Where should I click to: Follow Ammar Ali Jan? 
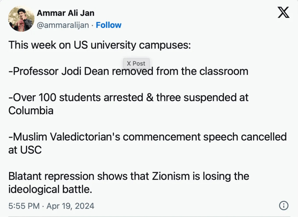pos(109,25)
